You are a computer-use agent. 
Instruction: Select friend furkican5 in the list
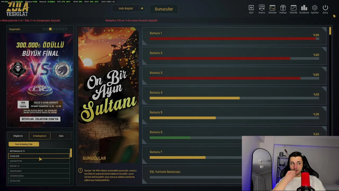coord(39,156)
